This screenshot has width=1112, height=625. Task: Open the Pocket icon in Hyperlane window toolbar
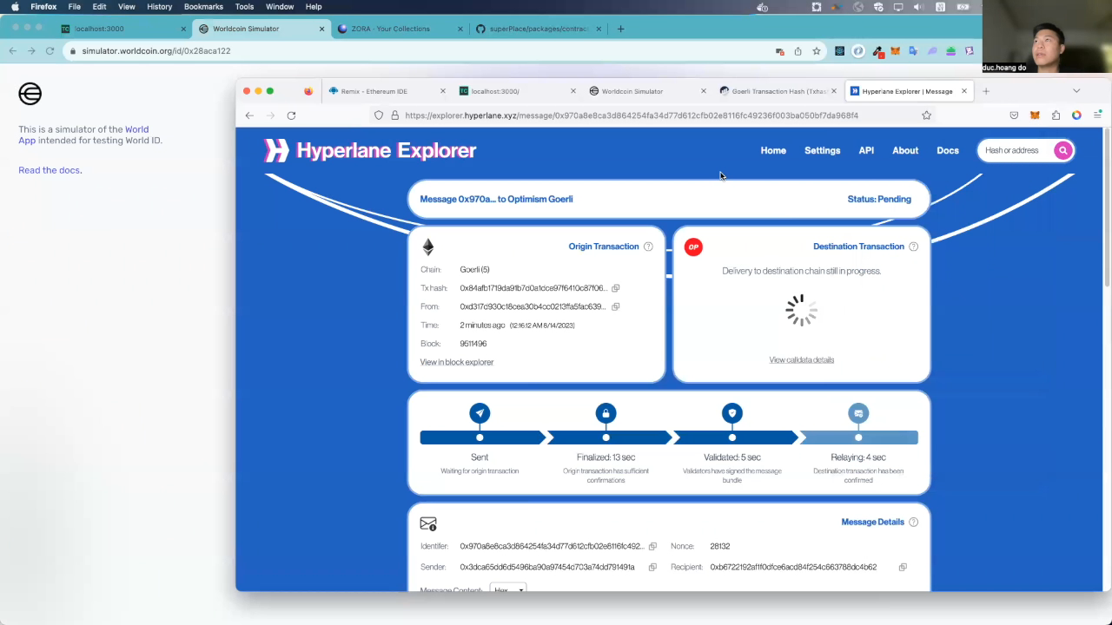pyautogui.click(x=1014, y=115)
